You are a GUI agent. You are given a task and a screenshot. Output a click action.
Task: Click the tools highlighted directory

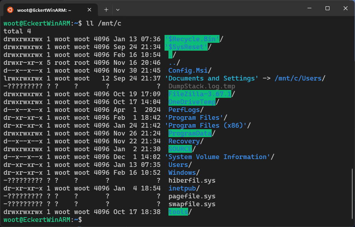point(177,212)
